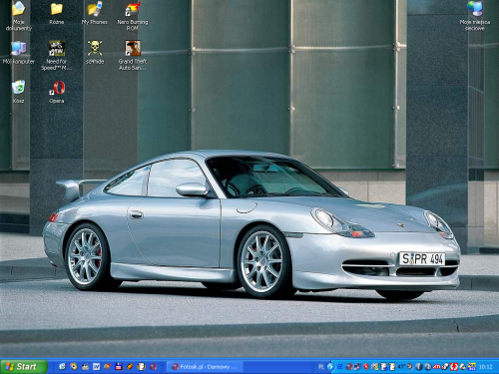Open Mój komputer desktop icon
499x374 pixels.
click(x=19, y=53)
